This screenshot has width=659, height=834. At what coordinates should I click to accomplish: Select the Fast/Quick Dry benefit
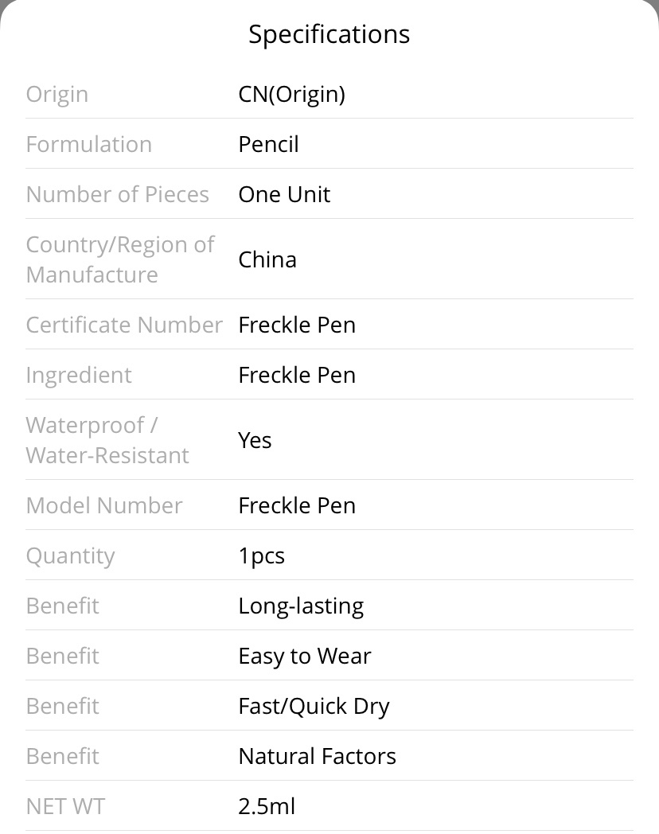coord(314,707)
